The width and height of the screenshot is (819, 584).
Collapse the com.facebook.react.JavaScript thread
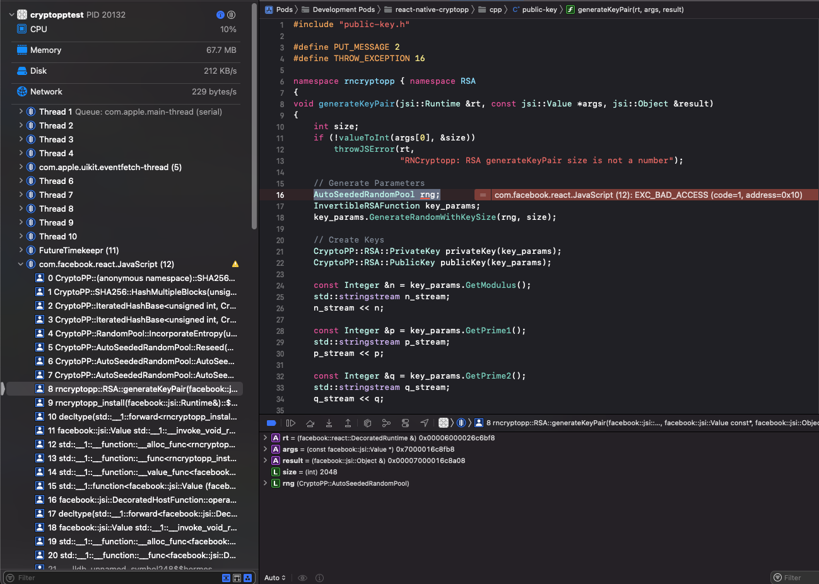[x=20, y=264]
